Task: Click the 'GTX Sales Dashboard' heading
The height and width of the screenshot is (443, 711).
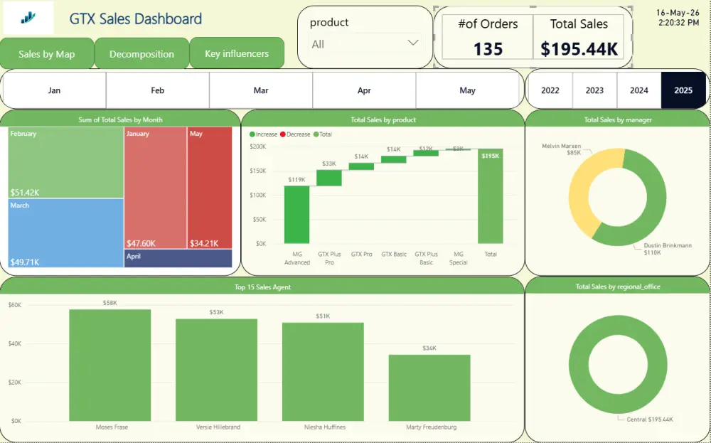Action: click(136, 18)
